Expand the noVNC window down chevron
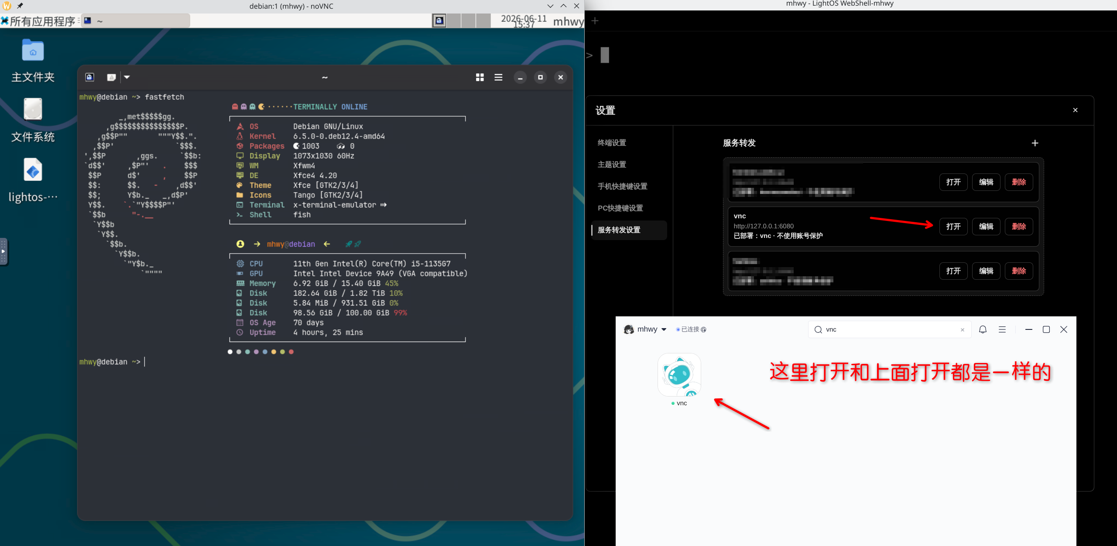This screenshot has width=1117, height=546. click(x=550, y=6)
